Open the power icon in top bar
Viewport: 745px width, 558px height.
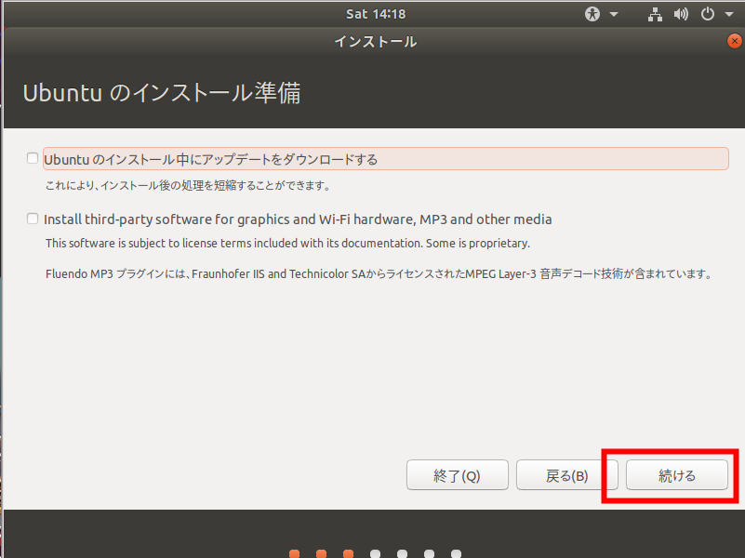tap(708, 14)
